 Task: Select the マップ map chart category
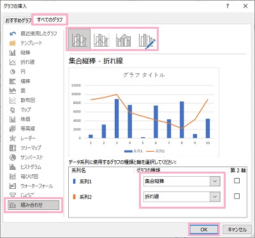tap(20, 110)
